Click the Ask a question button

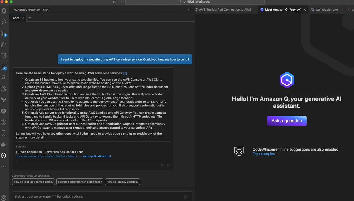coord(287,121)
